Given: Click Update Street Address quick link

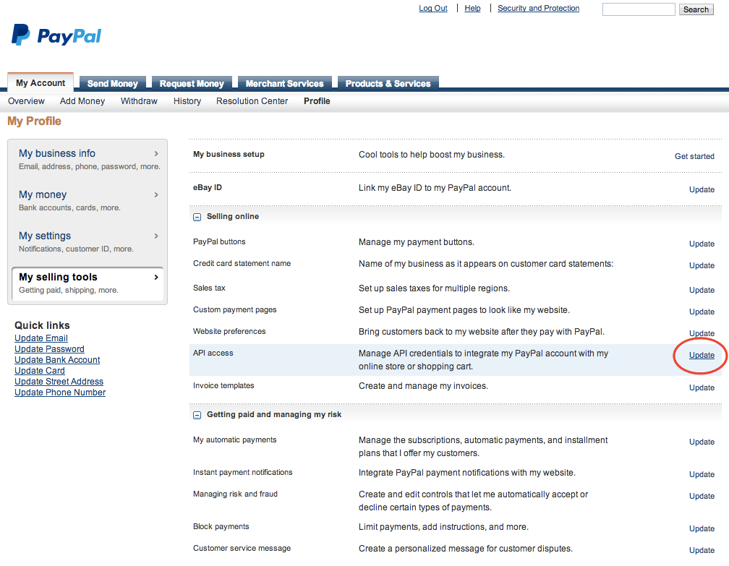Looking at the screenshot, I should (x=59, y=382).
